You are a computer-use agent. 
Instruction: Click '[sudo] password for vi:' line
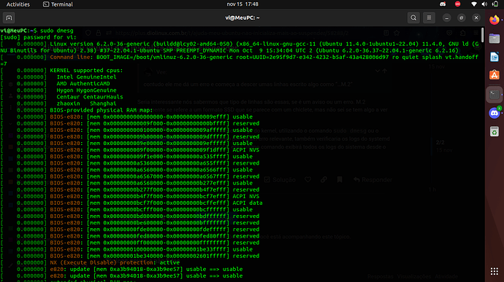pos(38,37)
